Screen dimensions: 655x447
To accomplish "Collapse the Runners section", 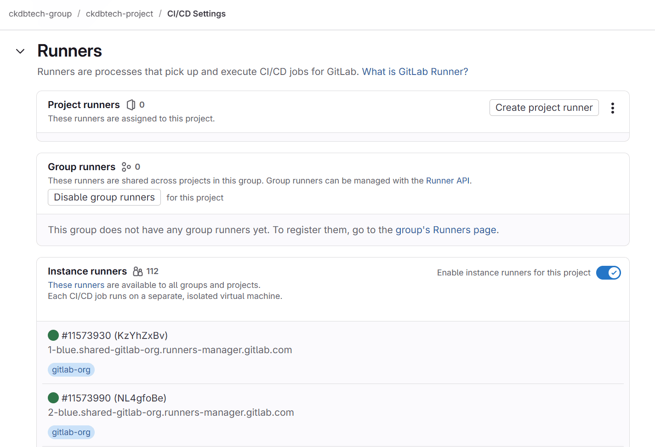I will [x=20, y=51].
